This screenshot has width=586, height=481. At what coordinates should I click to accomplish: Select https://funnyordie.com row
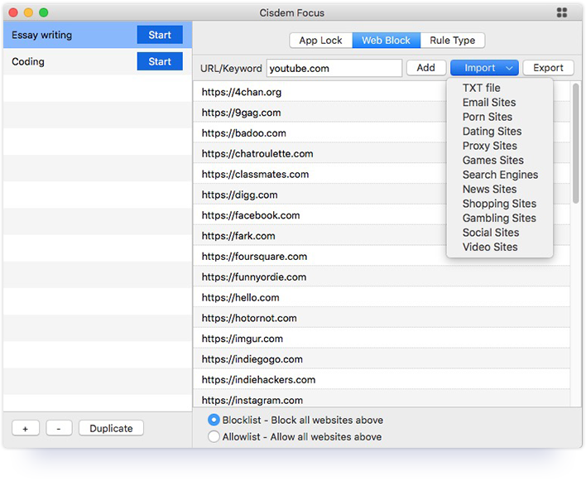tap(382, 277)
